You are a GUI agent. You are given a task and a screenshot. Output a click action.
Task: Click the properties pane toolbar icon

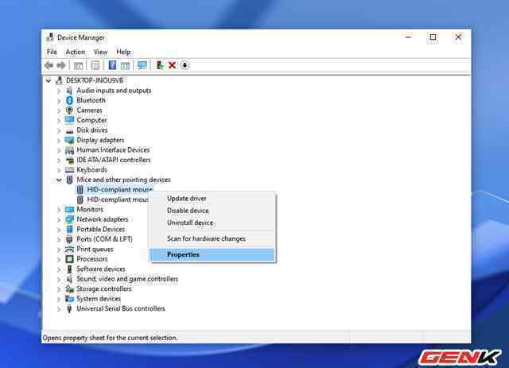click(x=95, y=65)
